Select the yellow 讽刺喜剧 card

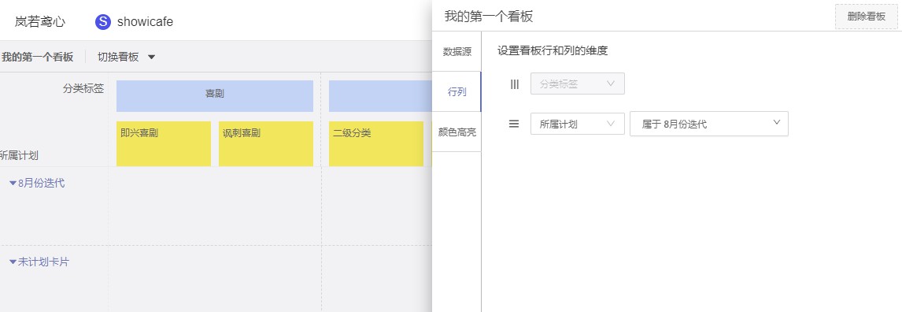coord(266,143)
